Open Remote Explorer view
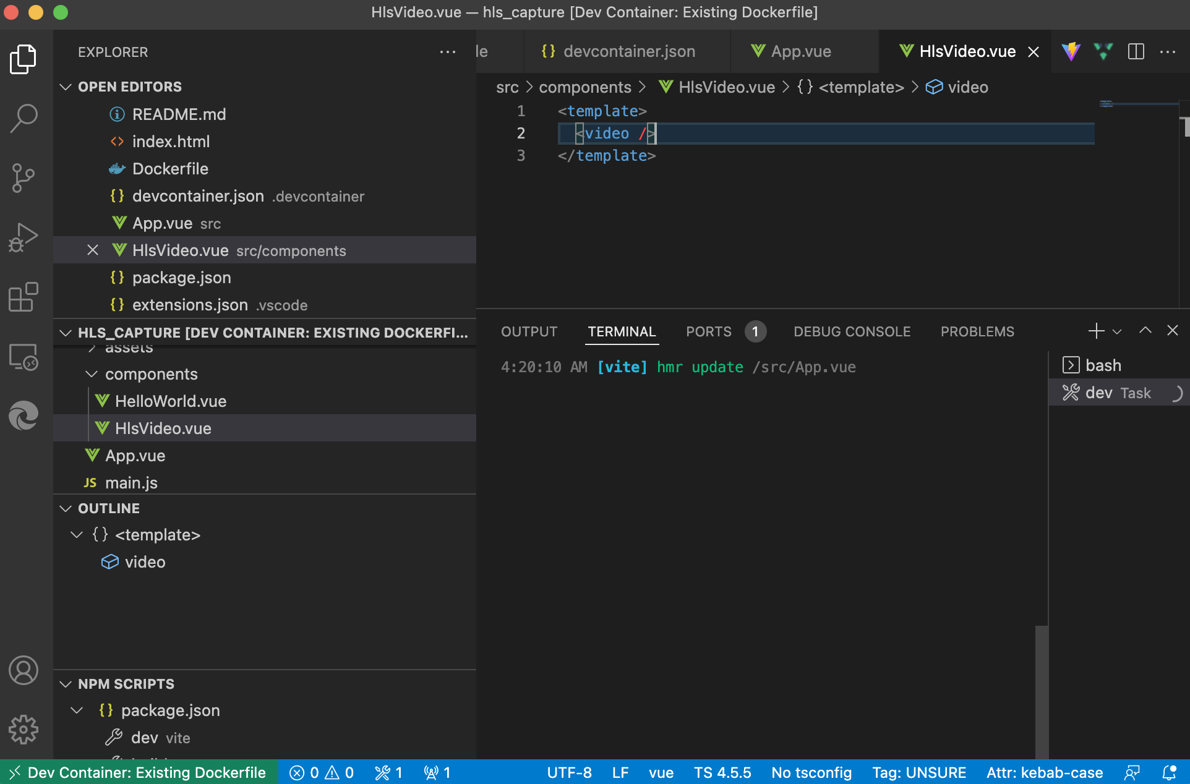 coord(24,357)
